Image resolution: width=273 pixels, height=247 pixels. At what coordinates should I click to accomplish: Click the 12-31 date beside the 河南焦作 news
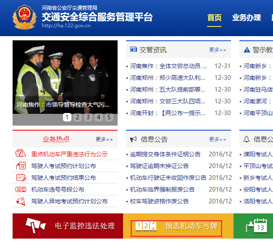pyautogui.click(x=223, y=66)
